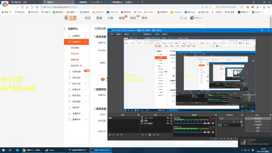Screen dimensions: 272x153
Task: Open the OBS 查看(V) menu
Action: pos(127,34)
